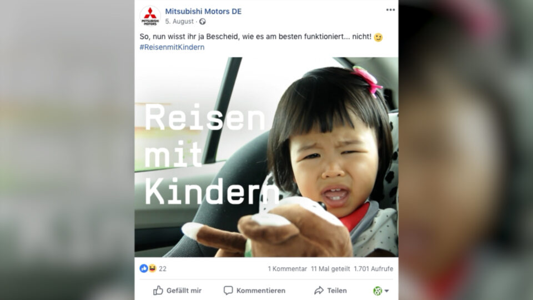View the 11 Mal geteilt shares
Viewport: 533px width, 300px height.
330,269
